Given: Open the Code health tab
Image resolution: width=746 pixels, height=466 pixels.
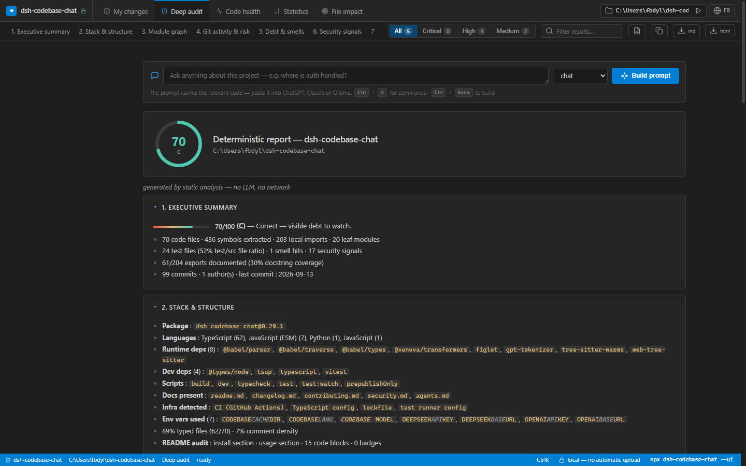Looking at the screenshot, I should click(238, 11).
